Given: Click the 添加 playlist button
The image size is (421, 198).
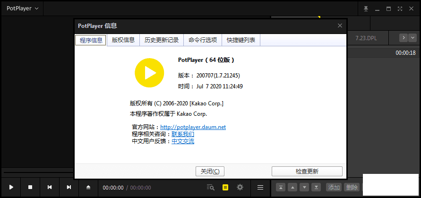Looking at the screenshot, I should click(x=334, y=187).
